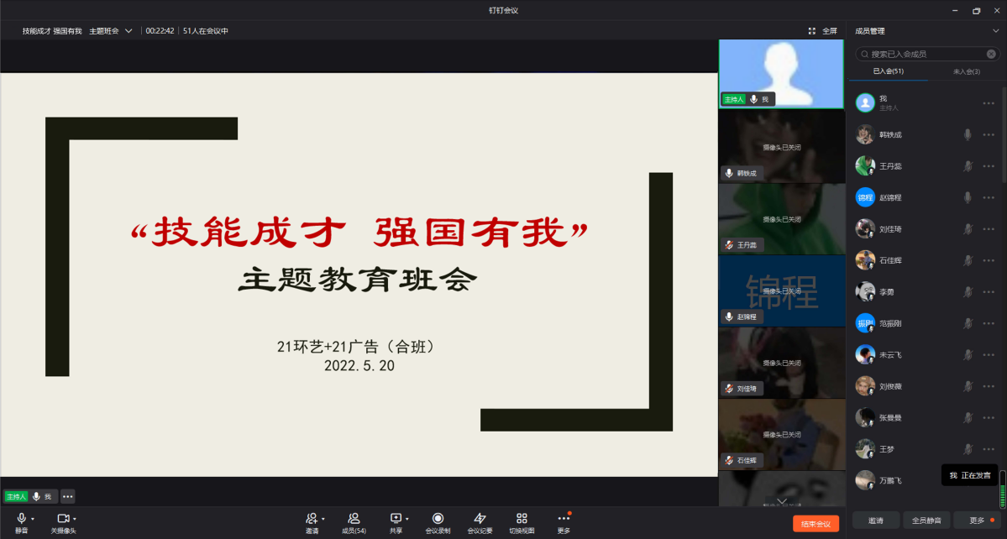The width and height of the screenshot is (1007, 539).
Task: Click 朱云飞's avatar in member list
Action: 865,355
